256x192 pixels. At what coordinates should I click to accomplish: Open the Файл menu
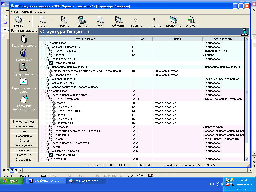coord(14,12)
